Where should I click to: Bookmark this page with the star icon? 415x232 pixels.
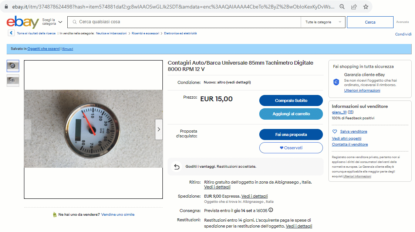366,7
